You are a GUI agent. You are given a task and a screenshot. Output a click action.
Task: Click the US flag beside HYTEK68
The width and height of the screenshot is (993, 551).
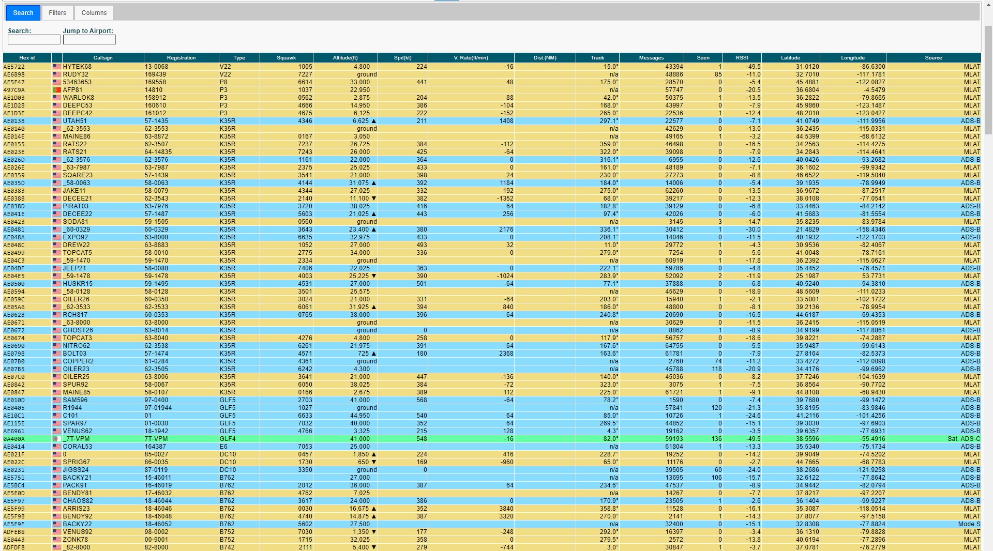pos(57,67)
